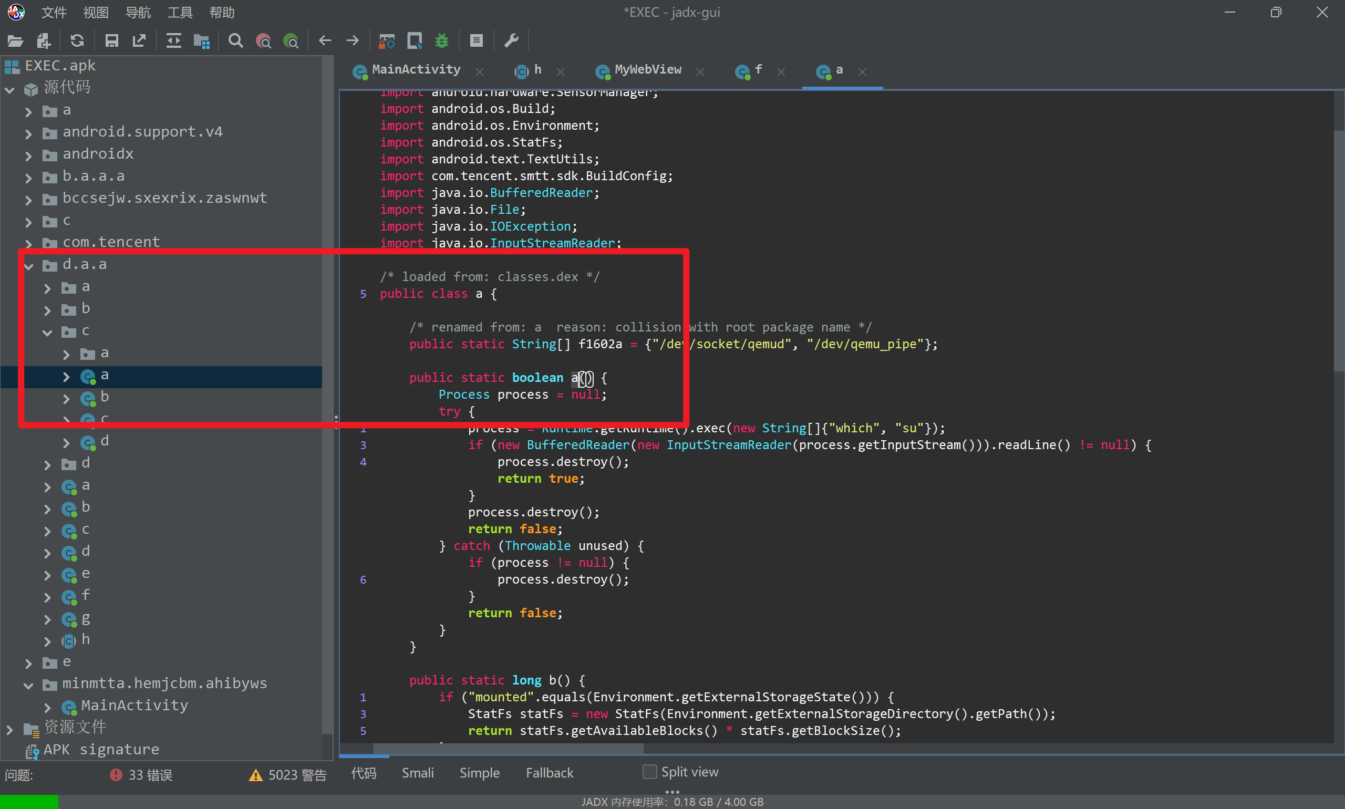Close the f tab
Image resolution: width=1345 pixels, height=809 pixels.
point(781,71)
